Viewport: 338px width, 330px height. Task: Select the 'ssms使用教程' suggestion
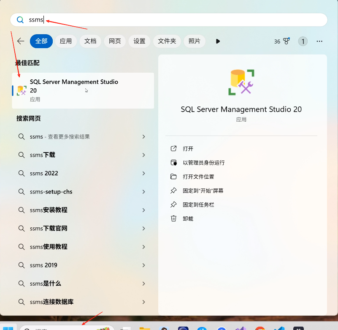[x=83, y=247]
